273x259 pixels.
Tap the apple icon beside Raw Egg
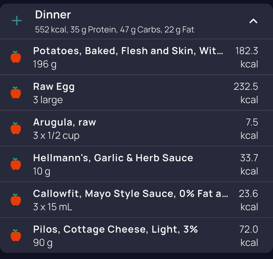point(16,93)
